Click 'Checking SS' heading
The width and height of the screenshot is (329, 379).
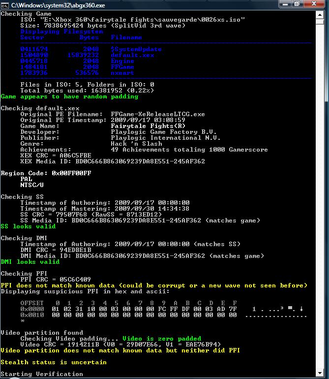pos(22,197)
